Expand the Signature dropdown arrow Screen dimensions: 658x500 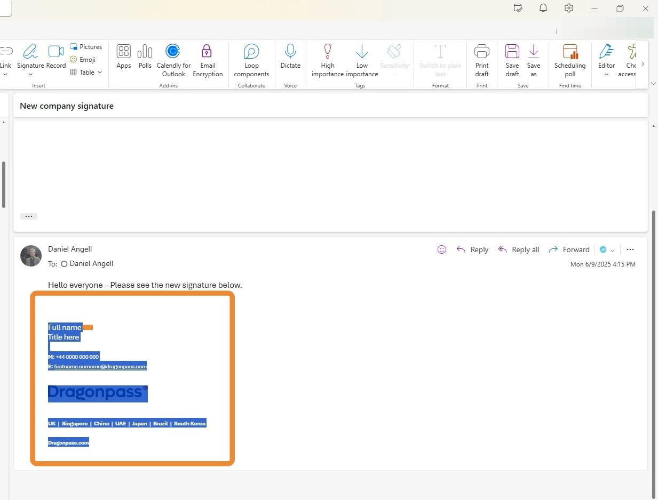click(x=30, y=74)
